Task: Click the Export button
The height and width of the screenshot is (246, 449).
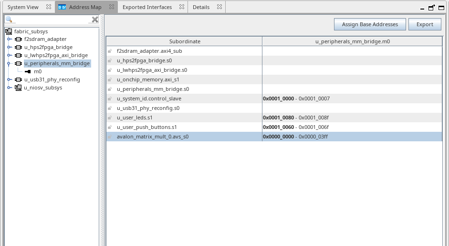Action: tap(425, 24)
